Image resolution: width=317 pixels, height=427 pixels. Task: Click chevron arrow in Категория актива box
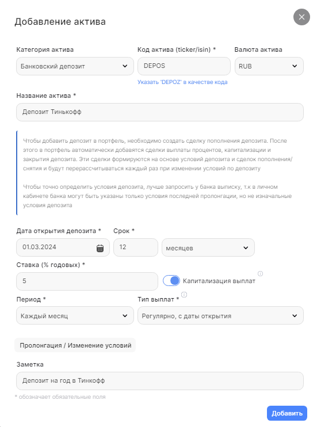125,66
